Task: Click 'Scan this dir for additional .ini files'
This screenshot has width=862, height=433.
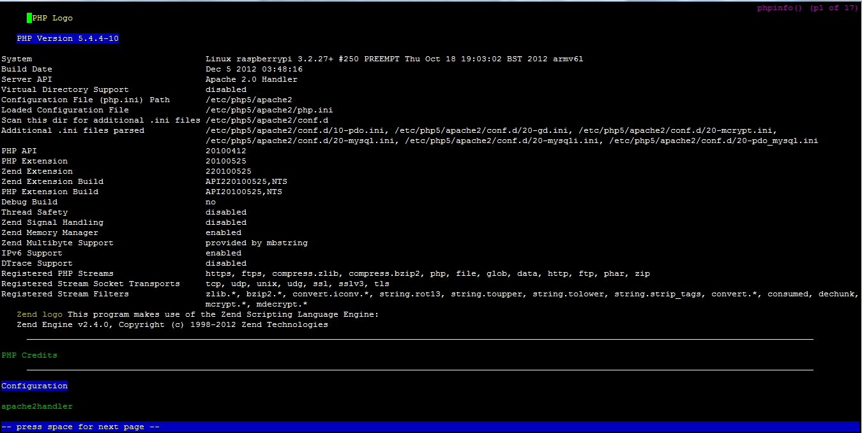Action: 101,120
